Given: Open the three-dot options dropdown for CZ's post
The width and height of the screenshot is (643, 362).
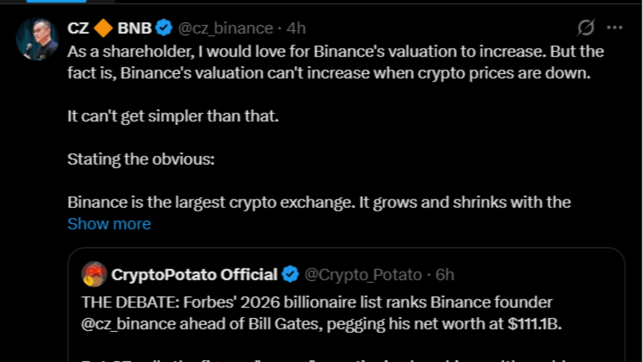Looking at the screenshot, I should point(615,28).
